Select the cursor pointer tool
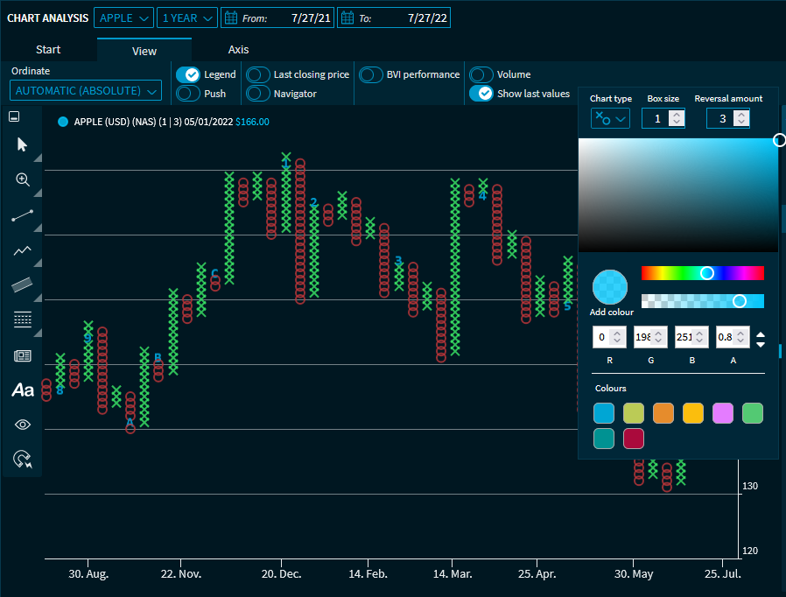This screenshot has width=786, height=597. (23, 145)
